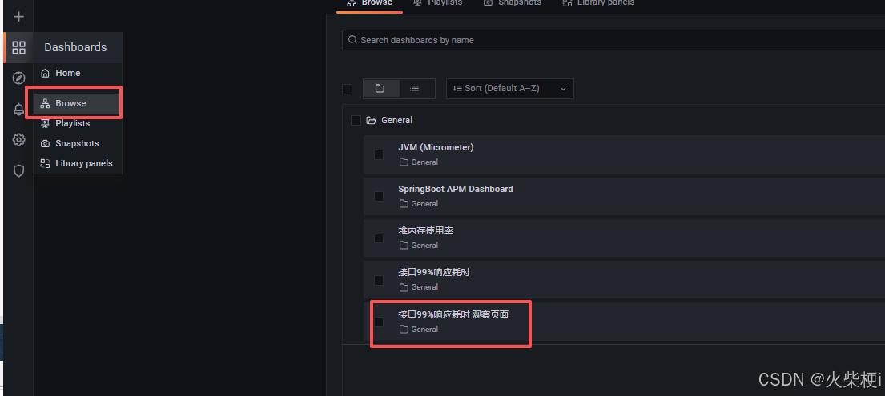Viewport: 885px width, 396px height.
Task: Click General folder label under SpringBoot APM Dashboard
Action: (418, 204)
